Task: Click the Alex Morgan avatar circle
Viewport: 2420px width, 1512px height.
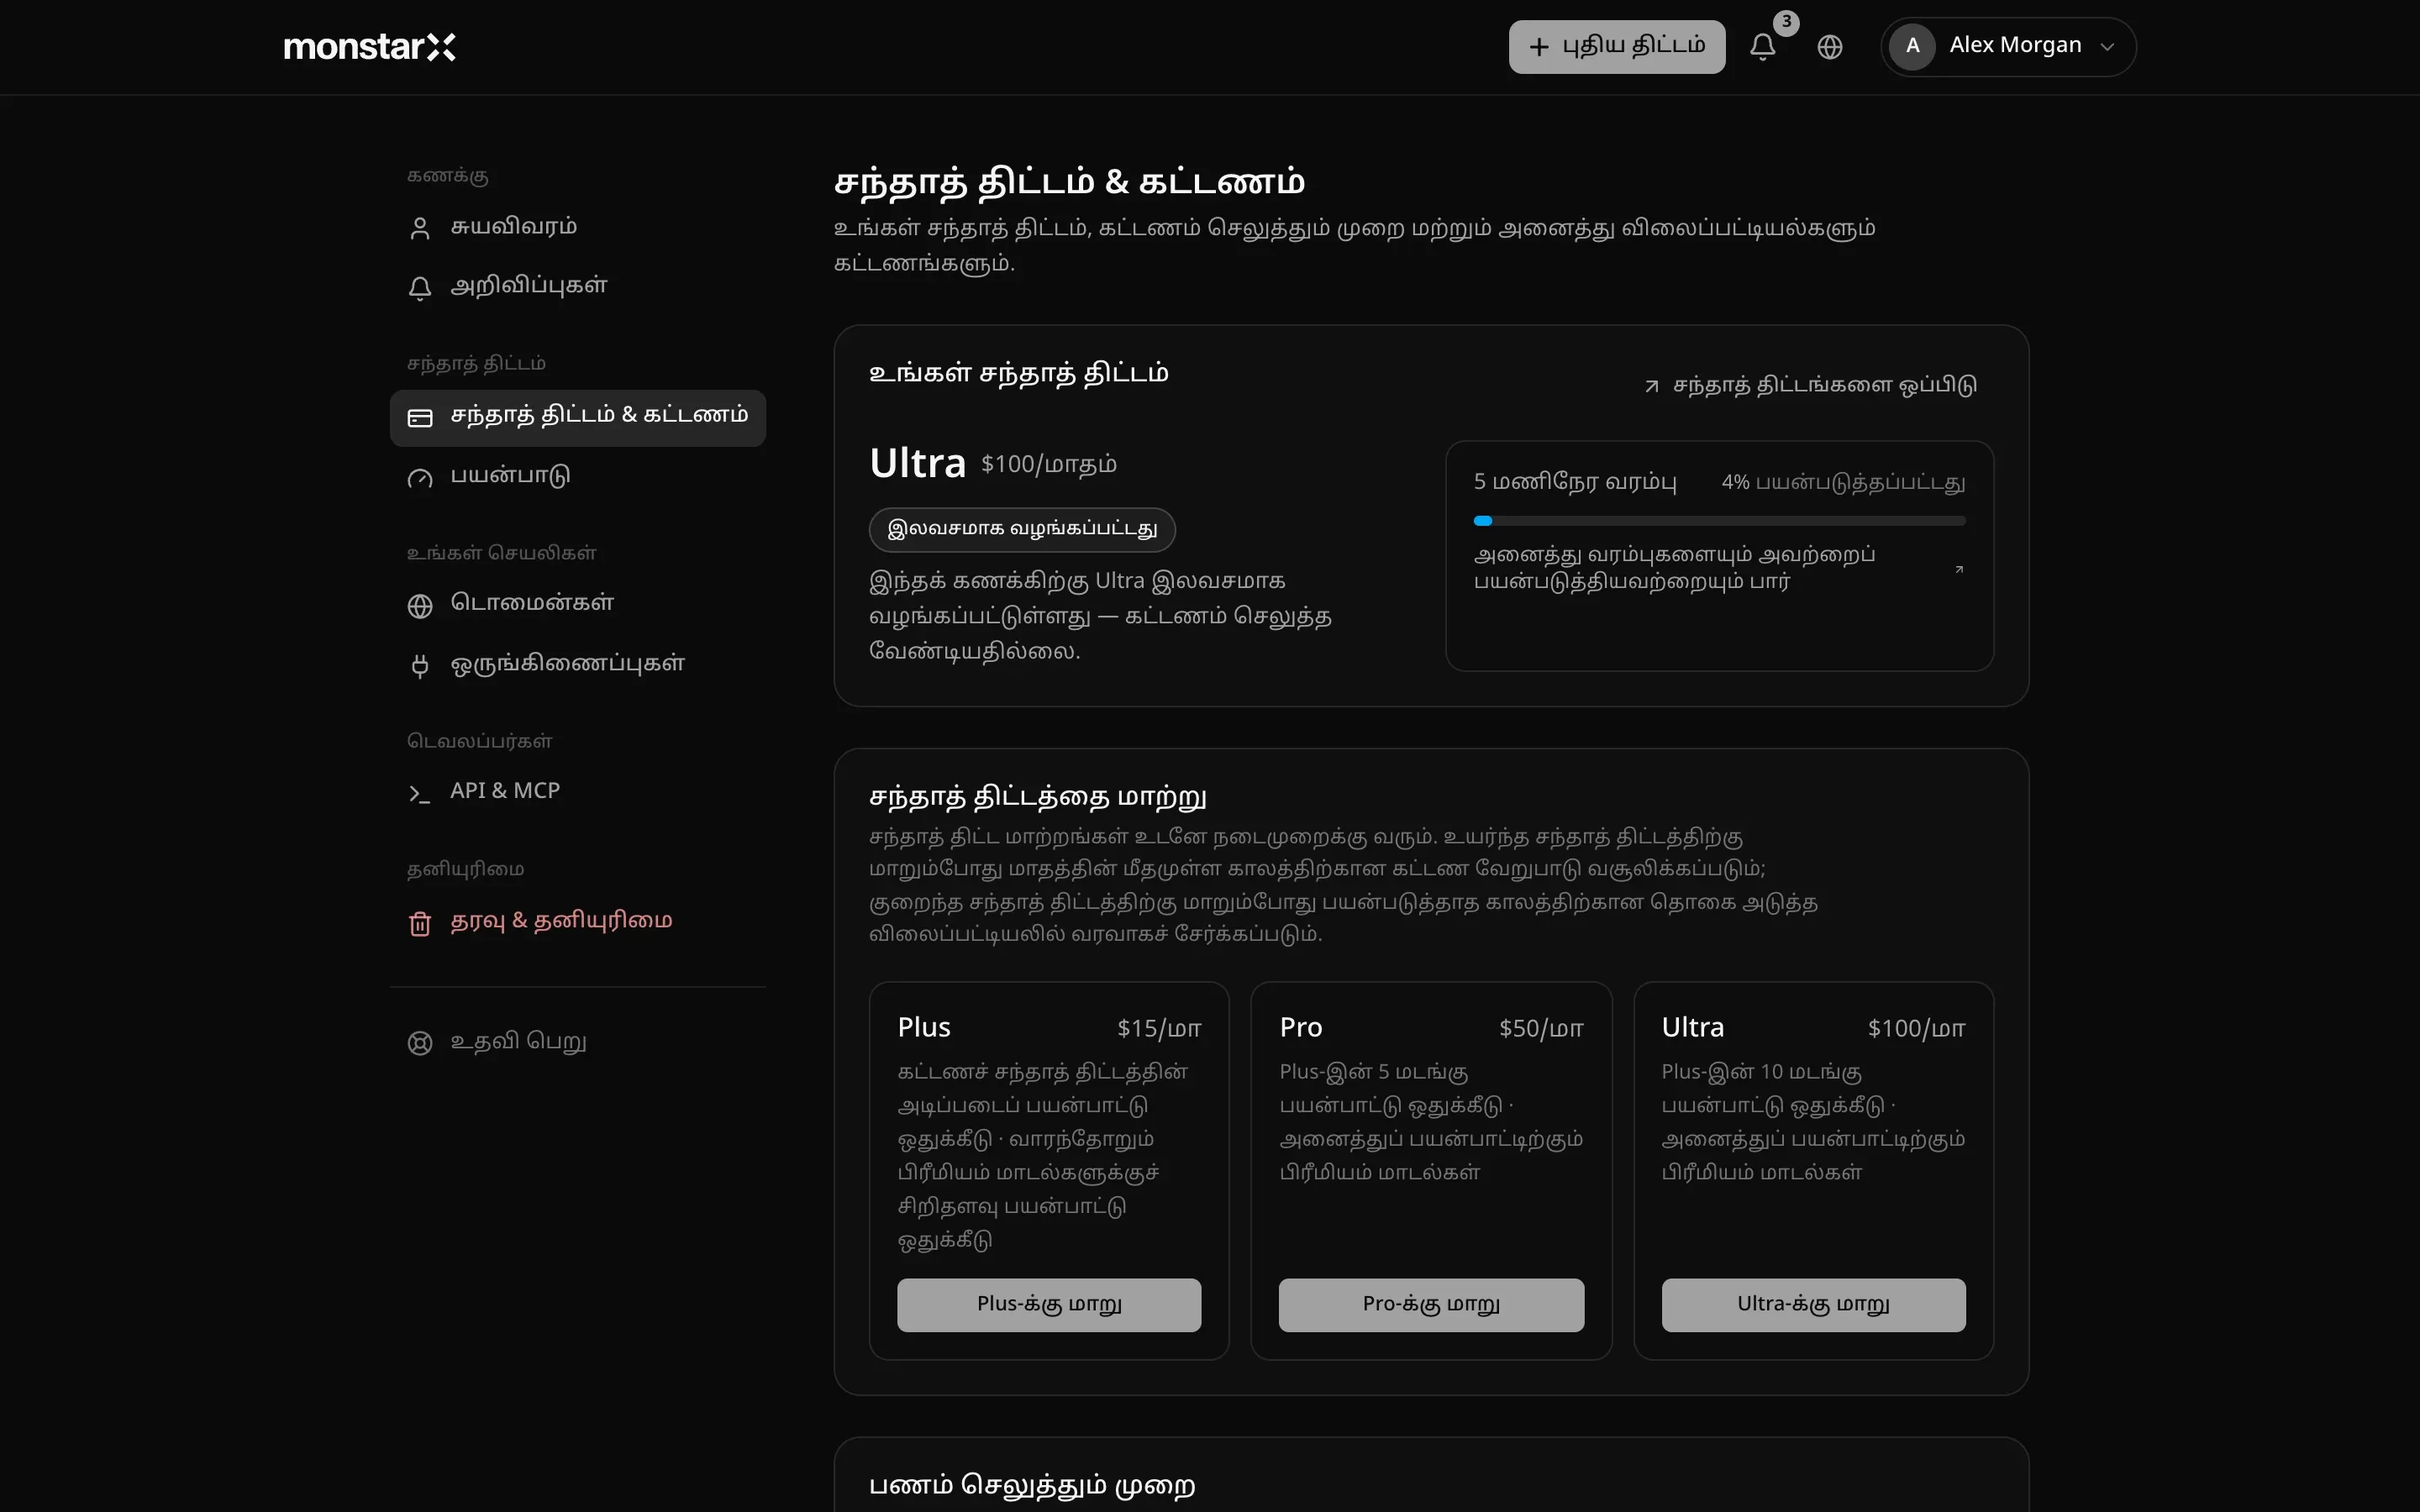Action: (1912, 46)
